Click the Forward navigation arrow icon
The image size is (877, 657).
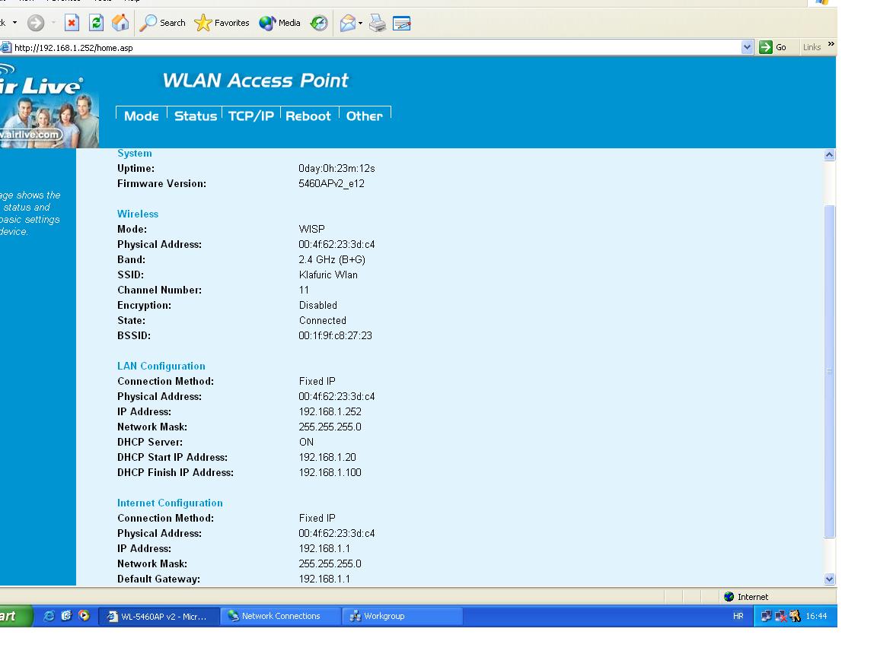(x=36, y=23)
